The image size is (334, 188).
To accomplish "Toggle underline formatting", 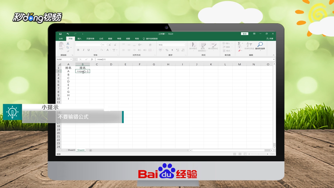I will [88, 50].
